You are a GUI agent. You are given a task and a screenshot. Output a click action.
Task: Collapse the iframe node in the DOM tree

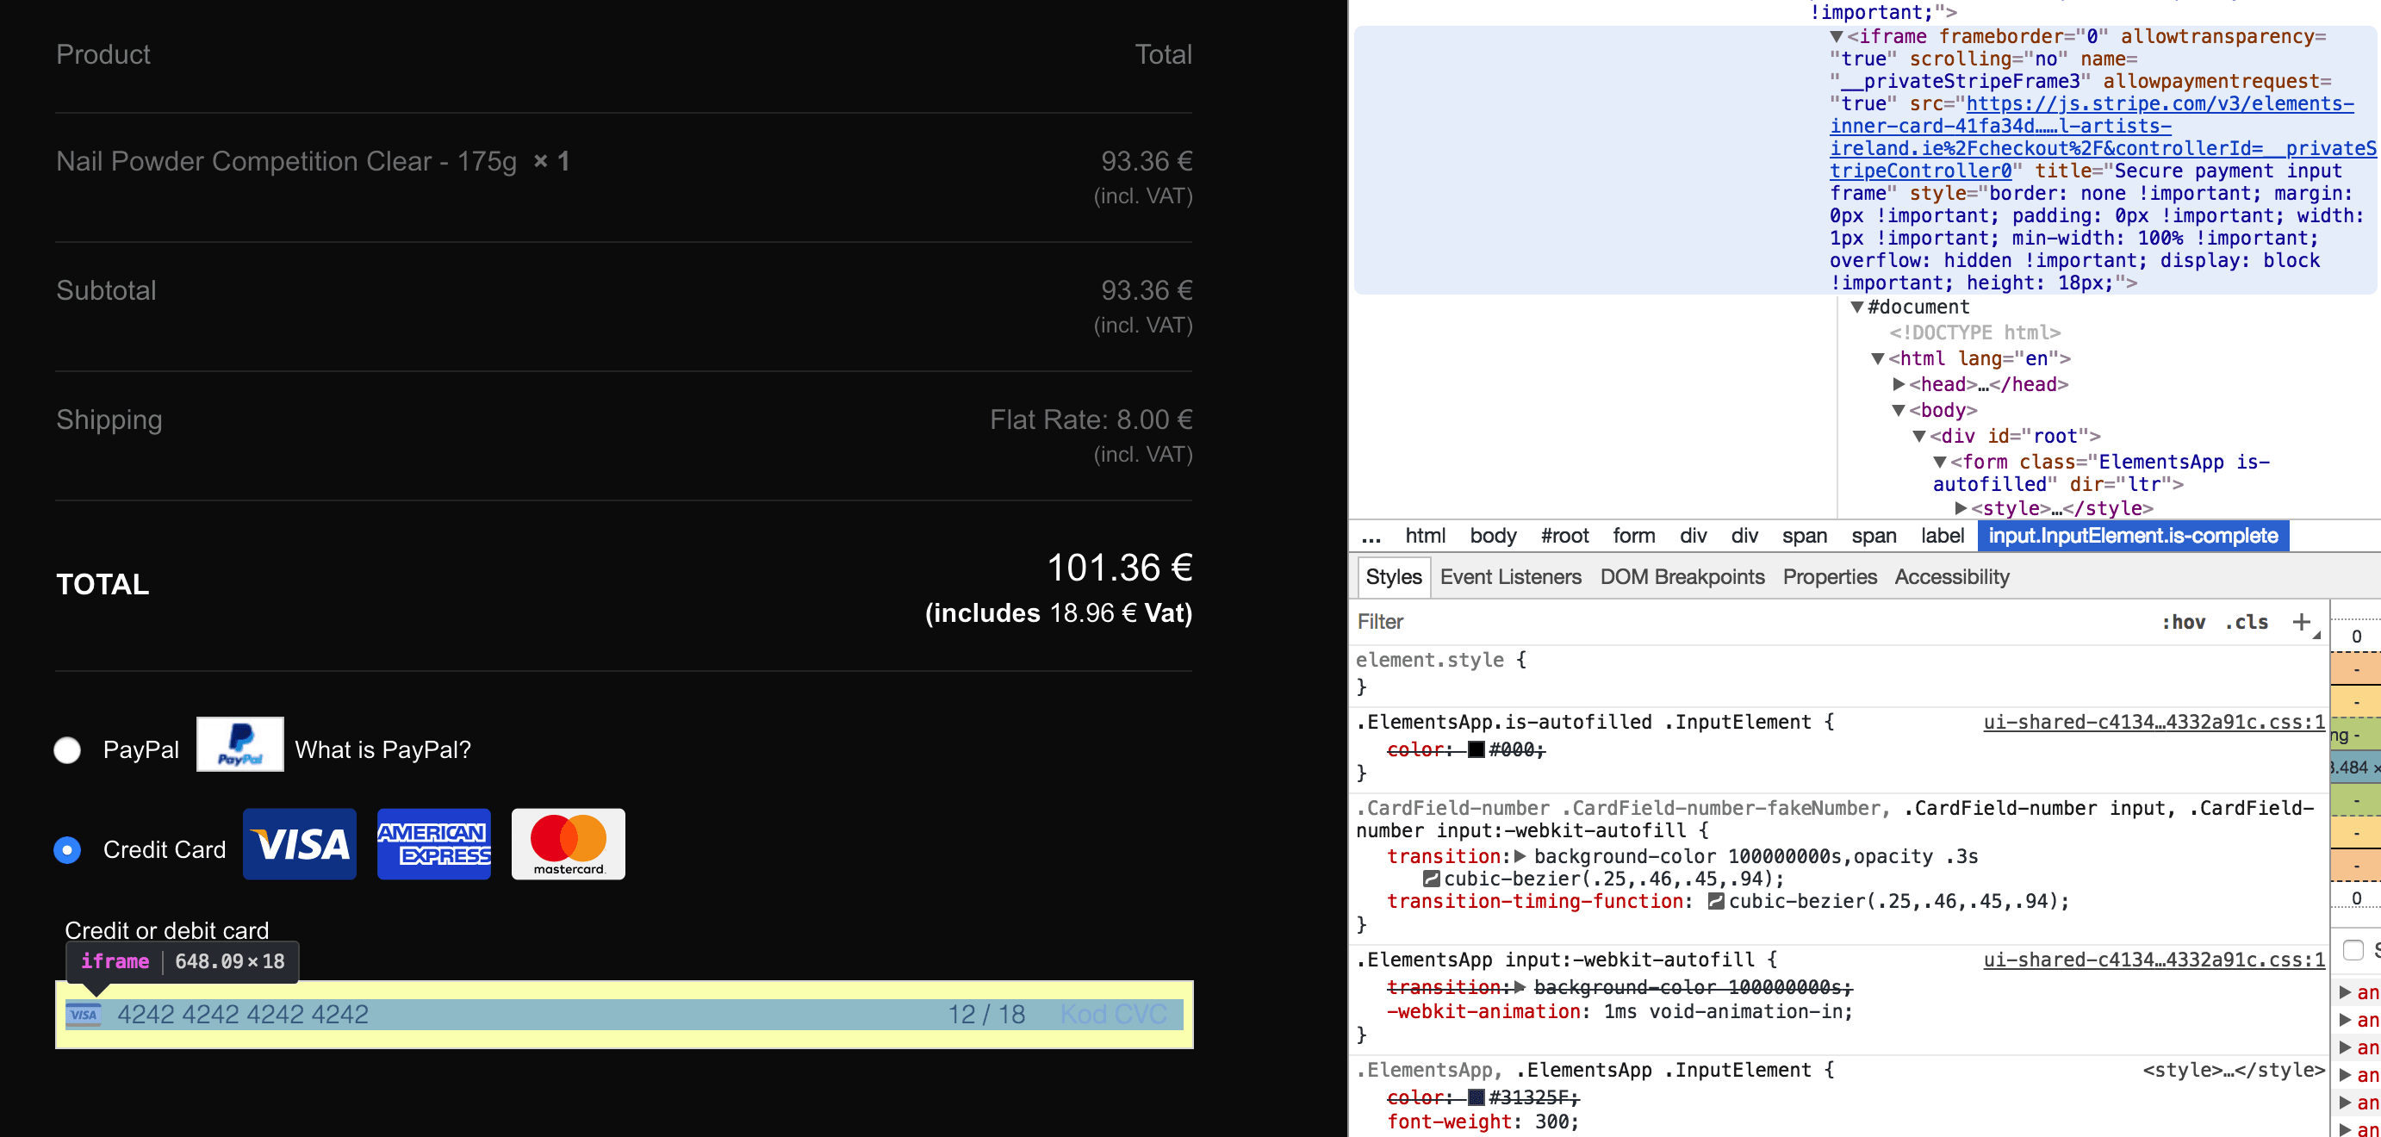coord(1837,36)
